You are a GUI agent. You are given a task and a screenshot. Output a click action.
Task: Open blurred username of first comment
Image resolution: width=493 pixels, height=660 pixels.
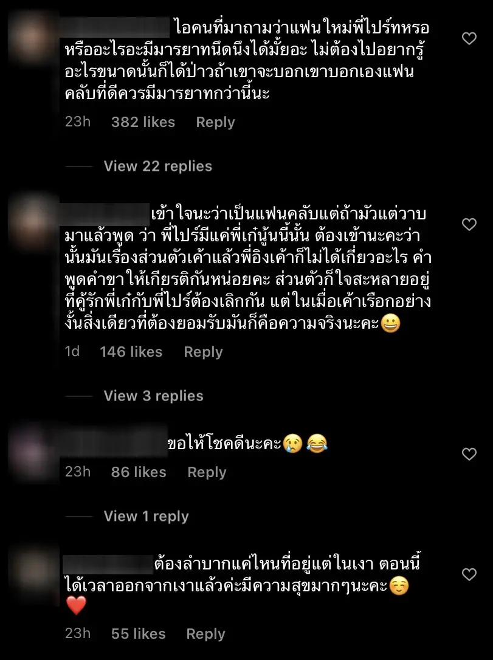point(114,28)
